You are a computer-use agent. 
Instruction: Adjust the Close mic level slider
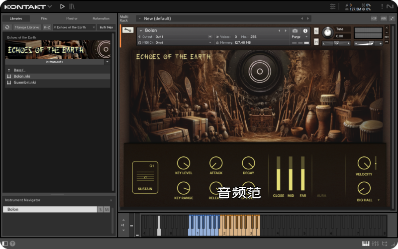pyautogui.click(x=278, y=174)
